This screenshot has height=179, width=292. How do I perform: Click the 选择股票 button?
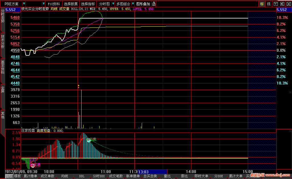click(x=71, y=4)
